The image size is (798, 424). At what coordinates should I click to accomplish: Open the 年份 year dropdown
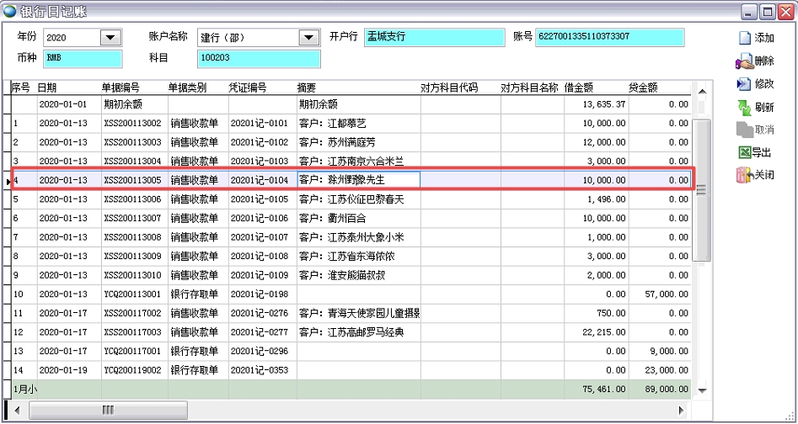click(110, 38)
